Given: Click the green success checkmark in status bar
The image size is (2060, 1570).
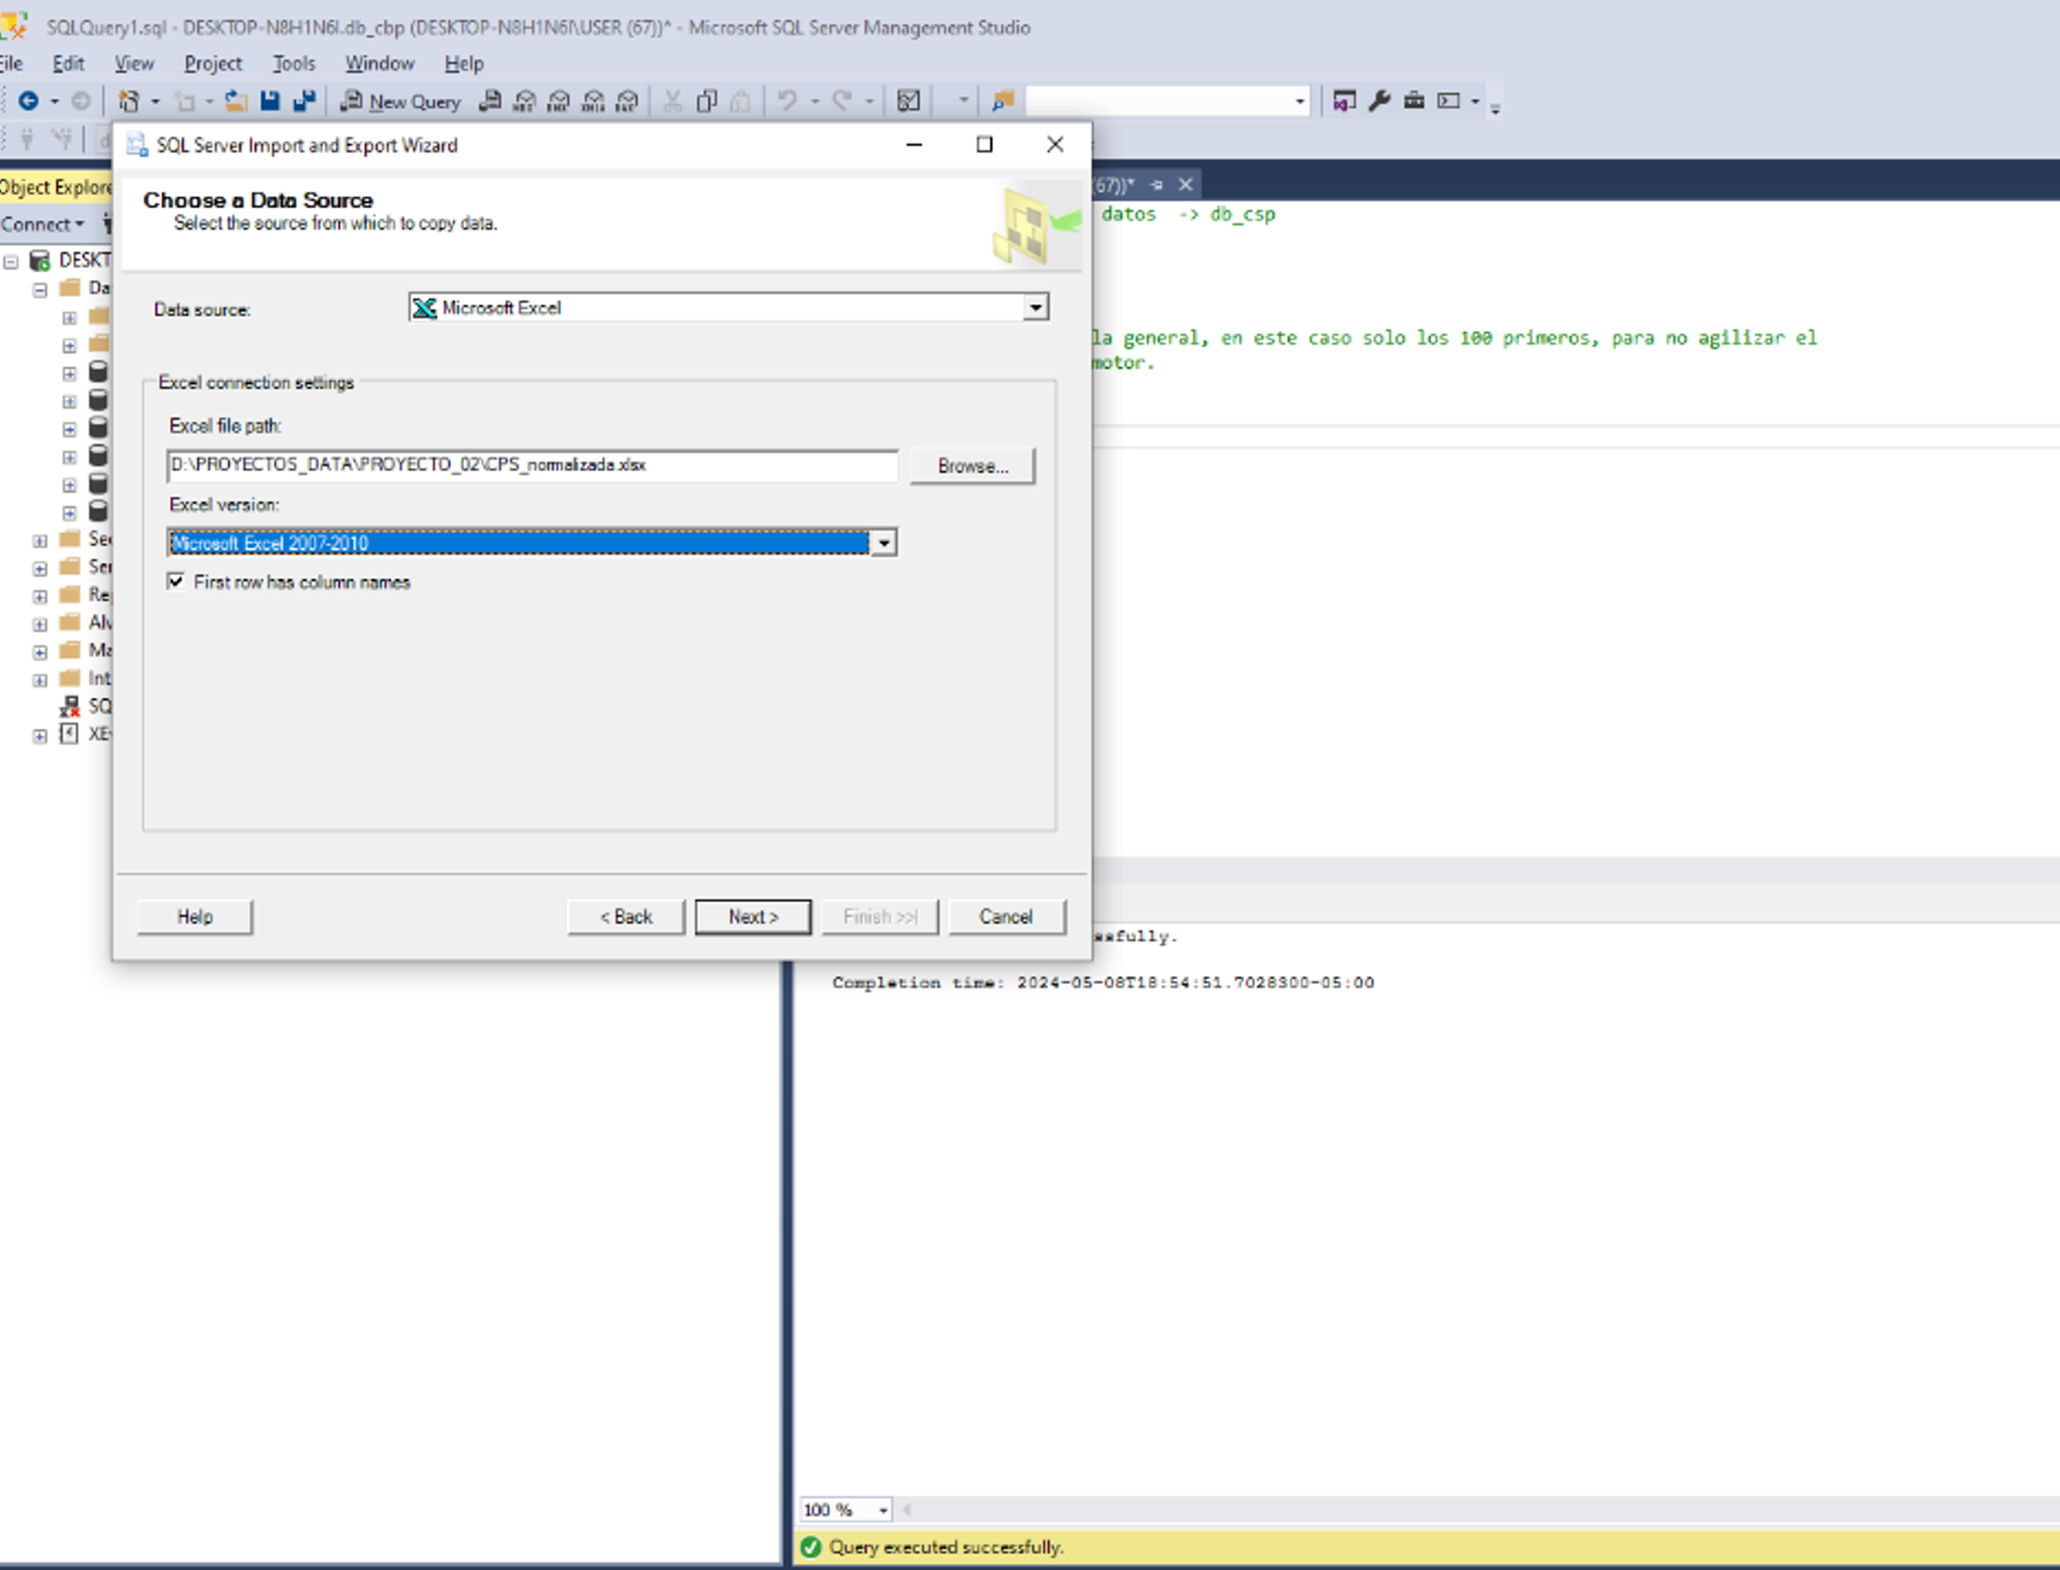Looking at the screenshot, I should click(811, 1547).
